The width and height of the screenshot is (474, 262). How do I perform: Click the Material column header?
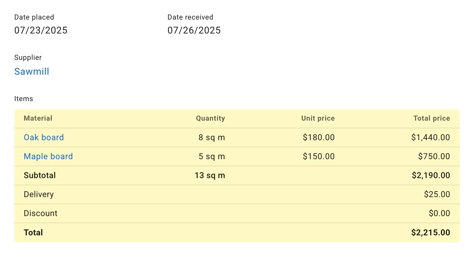click(x=38, y=118)
